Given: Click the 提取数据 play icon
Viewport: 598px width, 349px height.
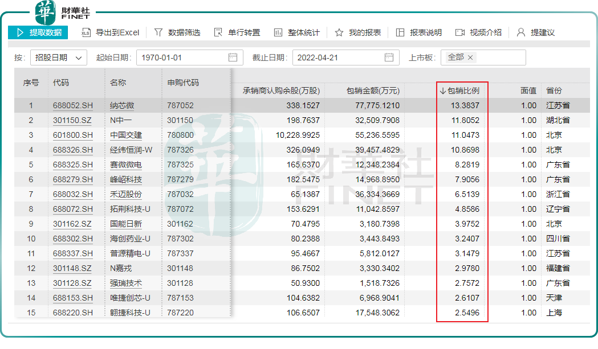Looking at the screenshot, I should [21, 32].
